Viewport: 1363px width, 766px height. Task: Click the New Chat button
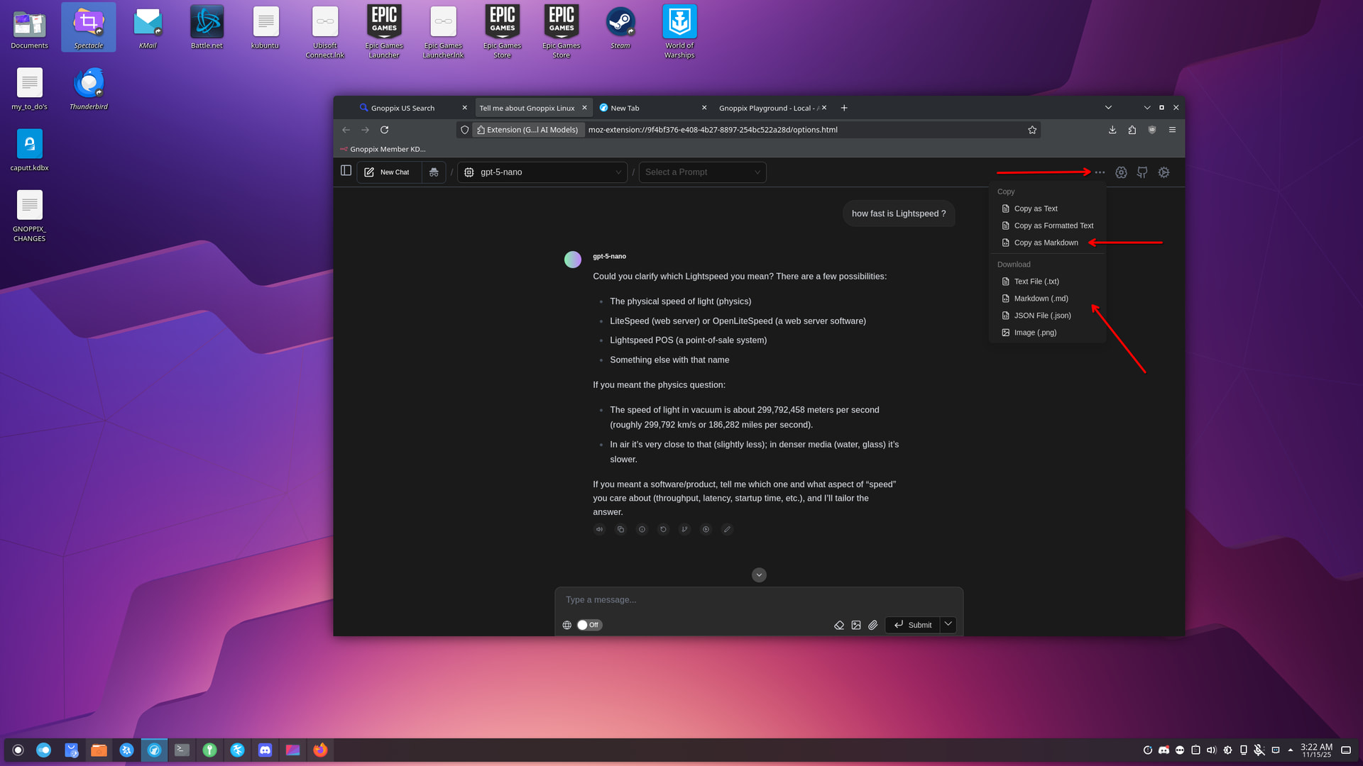[x=388, y=172]
